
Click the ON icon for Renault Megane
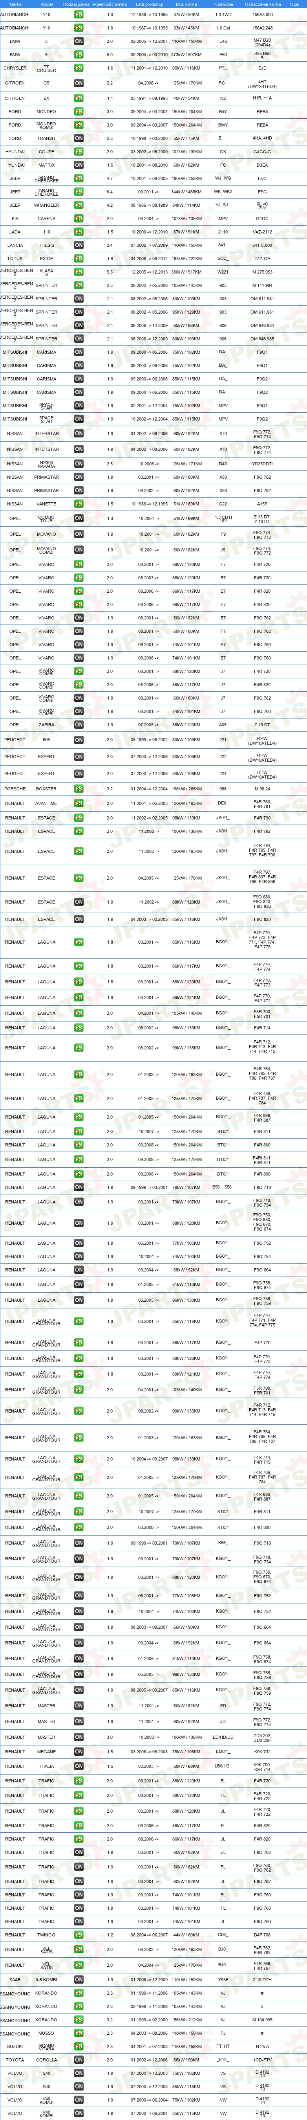pyautogui.click(x=78, y=1752)
